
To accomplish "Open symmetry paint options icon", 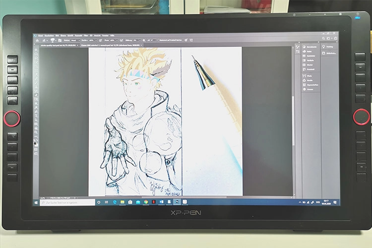I will 191,40.
